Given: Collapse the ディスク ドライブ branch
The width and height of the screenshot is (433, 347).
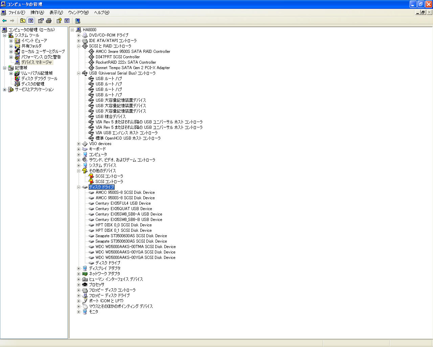Looking at the screenshot, I should point(78,187).
